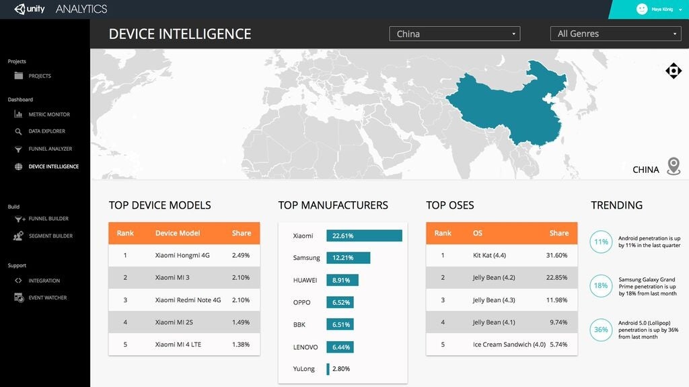Click OS column header
Screen dimensions: 689x387
(478, 233)
